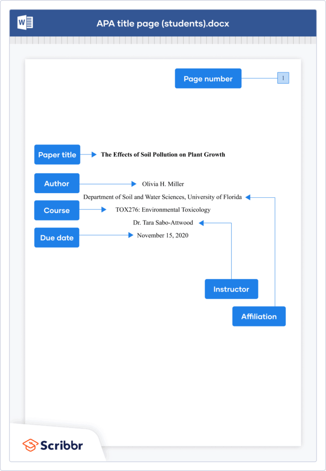
Task: Click the APA title page (students).docx title
Action: pyautogui.click(x=163, y=24)
